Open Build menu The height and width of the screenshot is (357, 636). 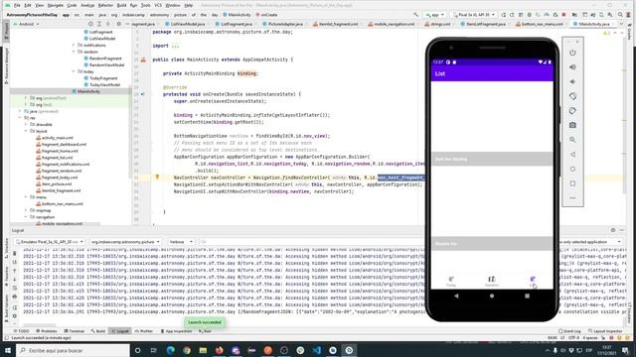coord(121,5)
